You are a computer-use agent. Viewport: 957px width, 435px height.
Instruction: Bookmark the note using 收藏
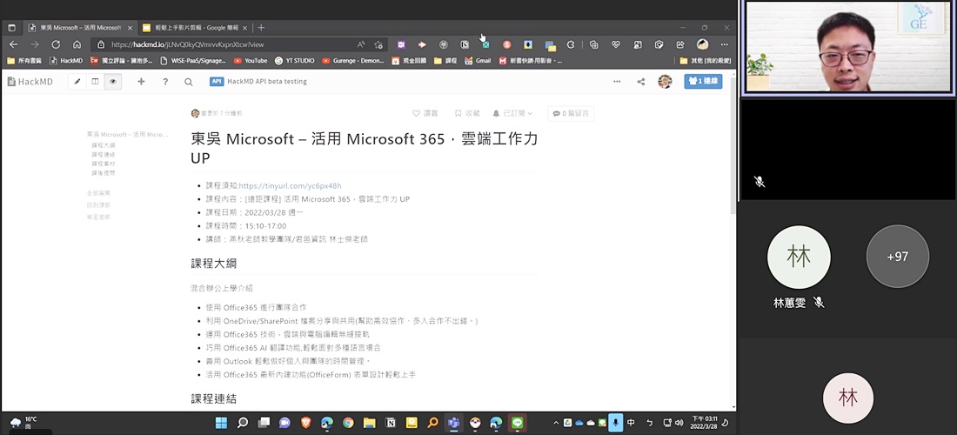(x=467, y=113)
